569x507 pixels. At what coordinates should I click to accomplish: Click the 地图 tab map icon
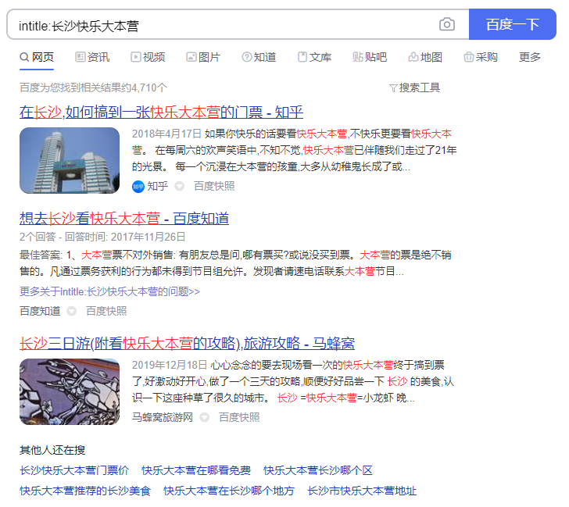[413, 57]
